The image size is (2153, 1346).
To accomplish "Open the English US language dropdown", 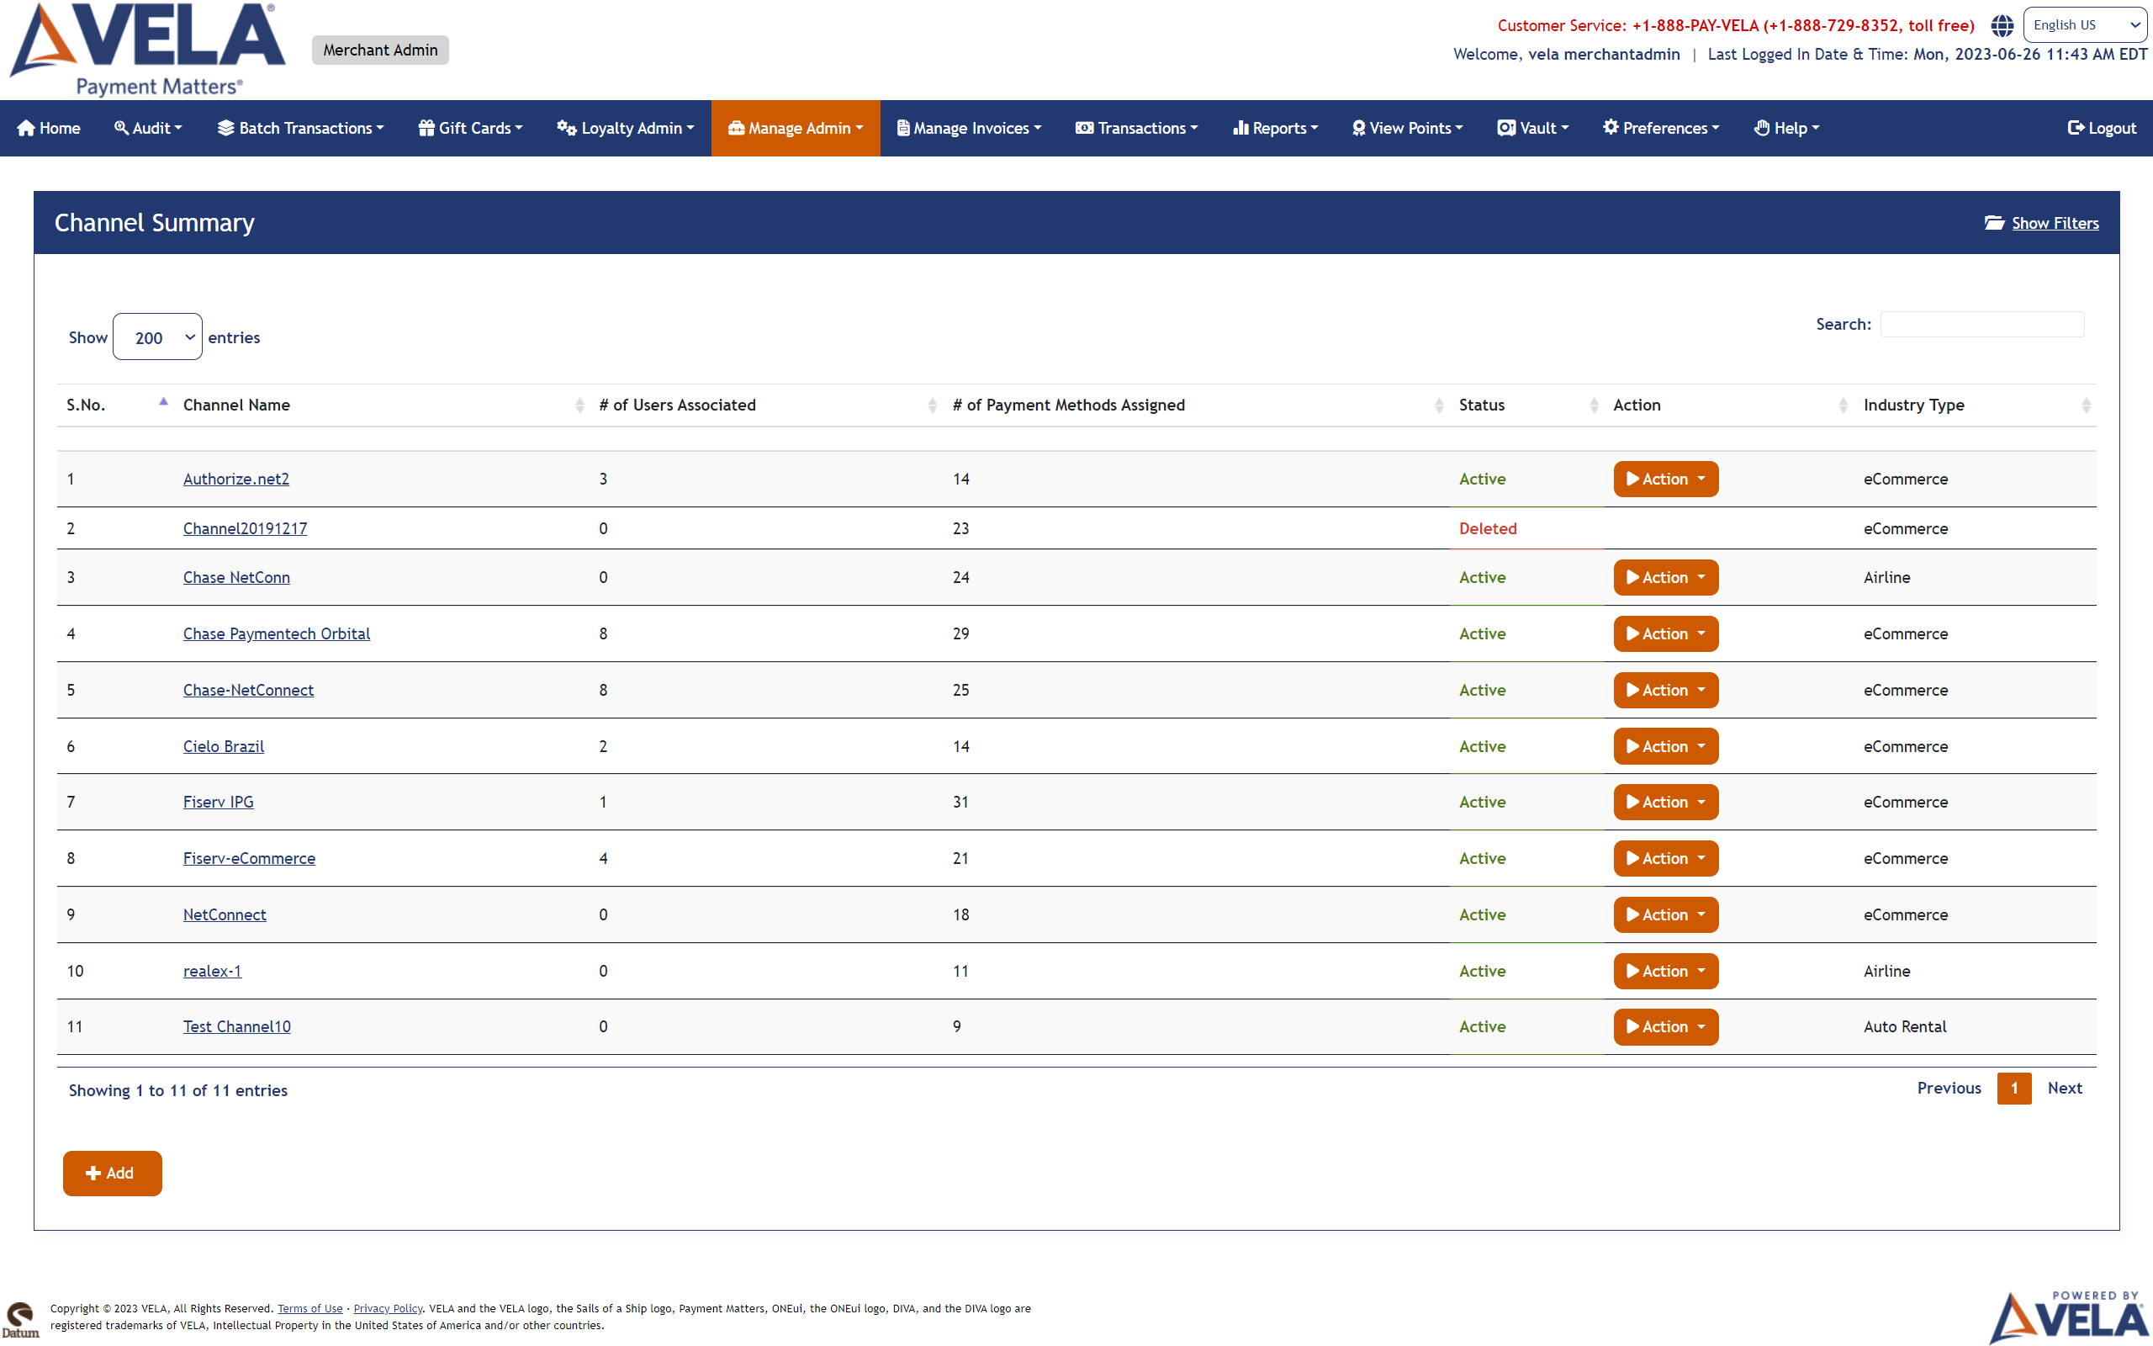I will 2085,25.
